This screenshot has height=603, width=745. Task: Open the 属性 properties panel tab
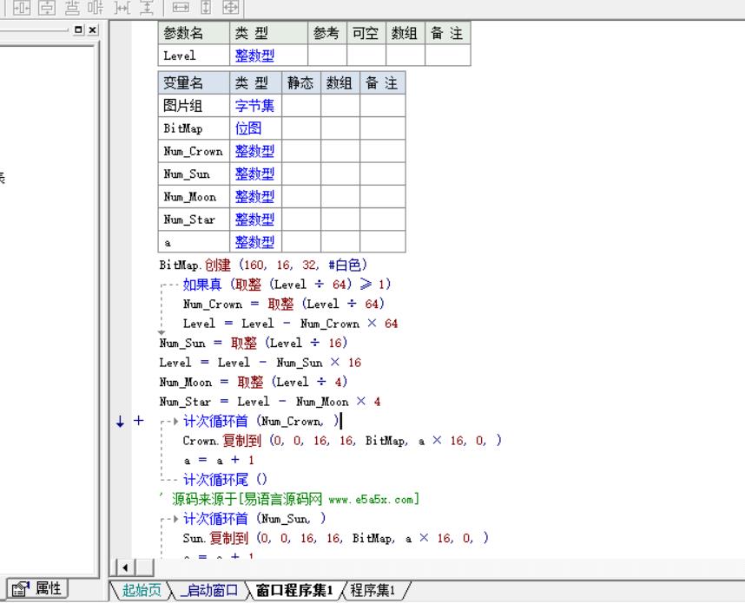[x=37, y=588]
